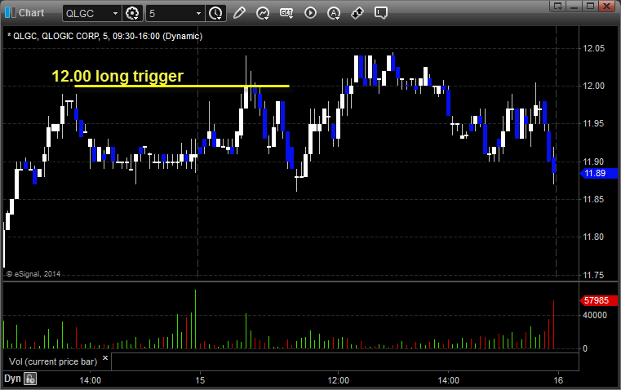Open the symbol settings gear icon
This screenshot has height=390, width=621.
coord(132,13)
